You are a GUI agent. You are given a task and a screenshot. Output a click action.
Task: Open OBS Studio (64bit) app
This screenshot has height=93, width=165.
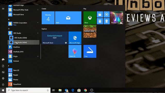coord(23,42)
